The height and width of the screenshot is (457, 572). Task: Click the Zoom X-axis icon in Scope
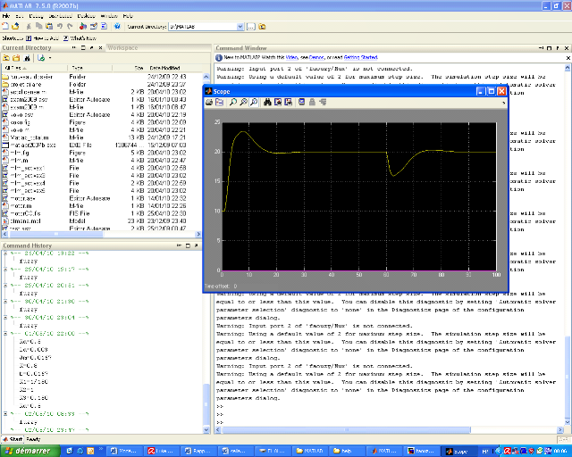243,103
